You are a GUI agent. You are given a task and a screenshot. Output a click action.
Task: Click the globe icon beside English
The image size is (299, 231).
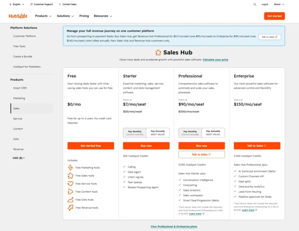(10, 4)
